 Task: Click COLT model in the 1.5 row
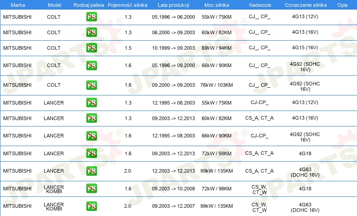click(x=54, y=48)
